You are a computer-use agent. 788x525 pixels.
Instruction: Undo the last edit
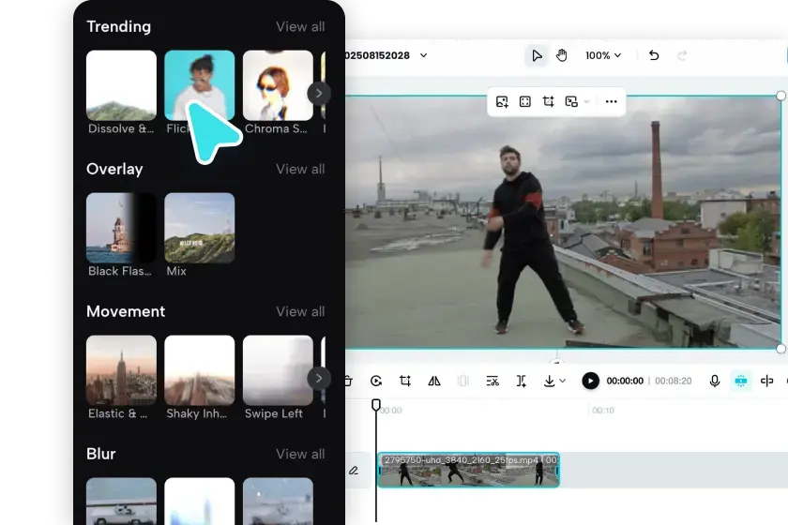click(x=654, y=55)
